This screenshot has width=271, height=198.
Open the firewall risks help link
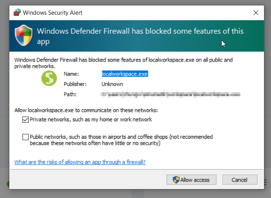pos(80,162)
